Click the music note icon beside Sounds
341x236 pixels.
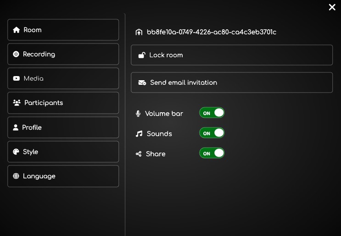point(139,134)
